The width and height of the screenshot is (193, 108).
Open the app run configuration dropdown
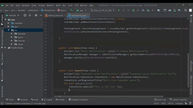tap(81, 10)
